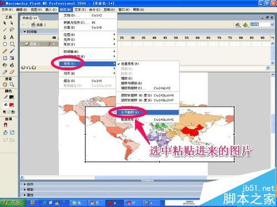Choose 文档(D)... in the Modify menu

click(88, 15)
